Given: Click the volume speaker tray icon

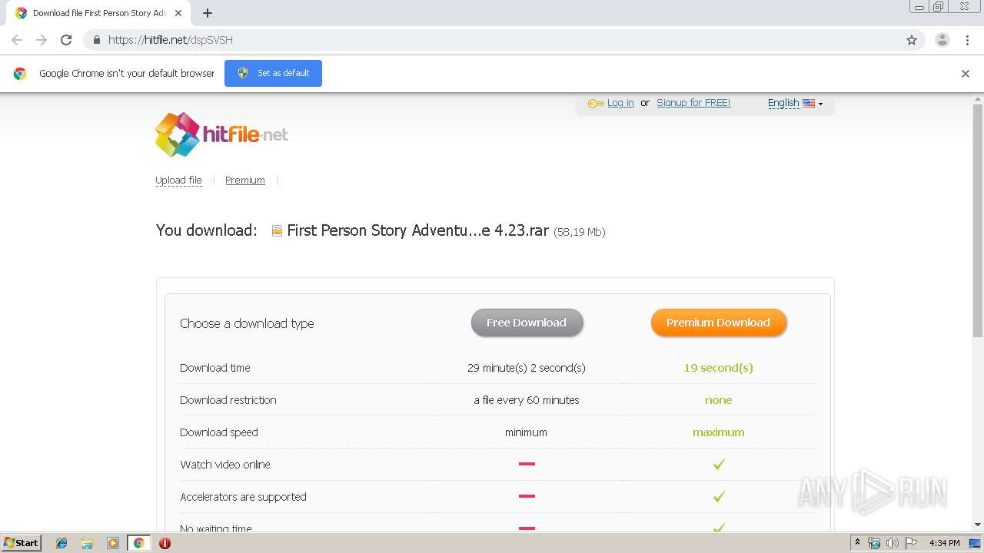Looking at the screenshot, I should pos(893,543).
